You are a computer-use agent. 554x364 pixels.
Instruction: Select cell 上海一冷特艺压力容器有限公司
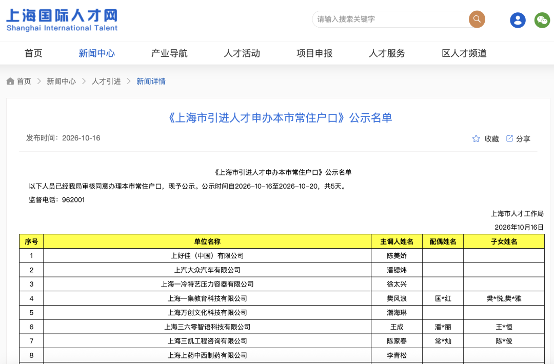coord(207,284)
